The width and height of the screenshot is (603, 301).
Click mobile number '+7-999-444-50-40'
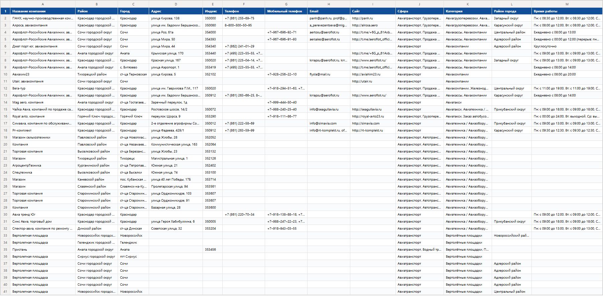click(x=286, y=102)
